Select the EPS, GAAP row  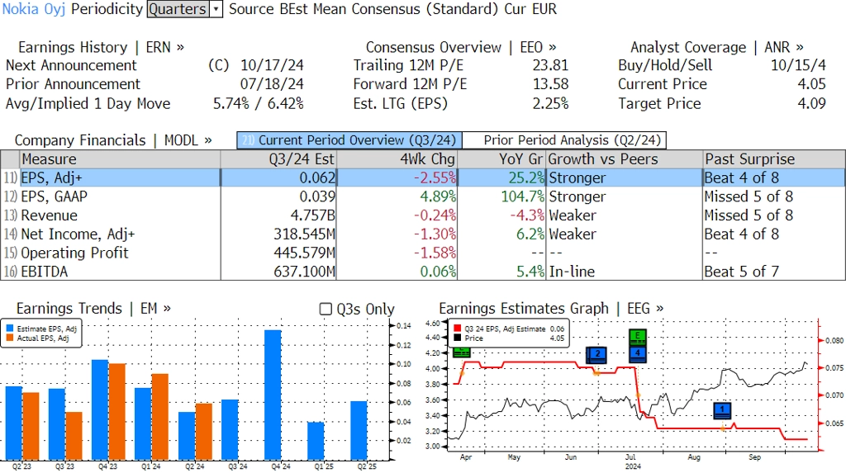423,196
